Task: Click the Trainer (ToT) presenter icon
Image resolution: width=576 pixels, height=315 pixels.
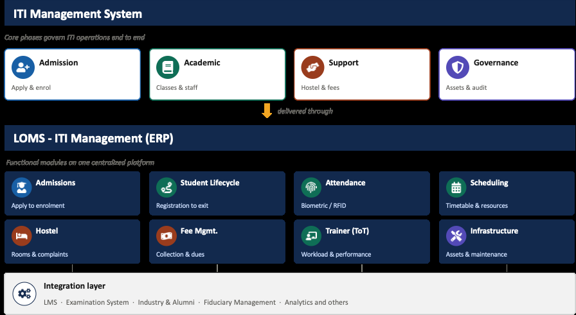Action: point(311,236)
